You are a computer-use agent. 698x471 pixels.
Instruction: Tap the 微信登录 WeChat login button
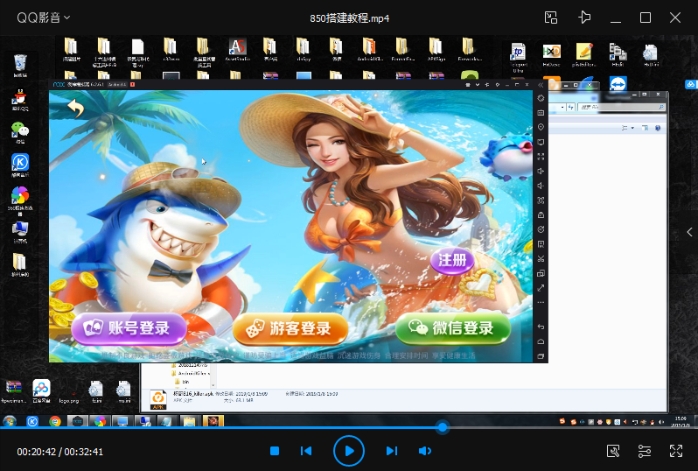tap(453, 329)
